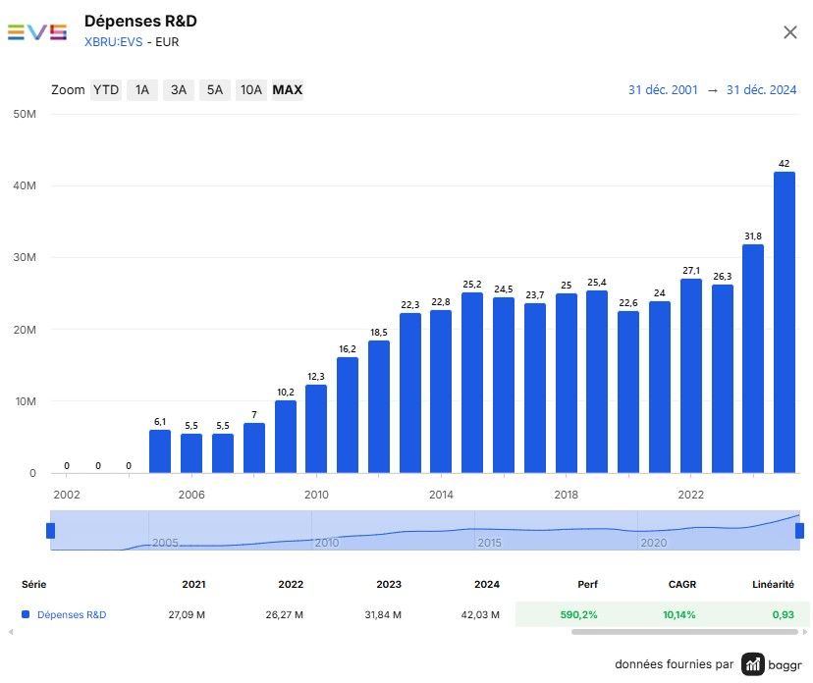Screen dimensions: 813x683
Task: Click the Dépenses R&D series link
Action: [72, 614]
